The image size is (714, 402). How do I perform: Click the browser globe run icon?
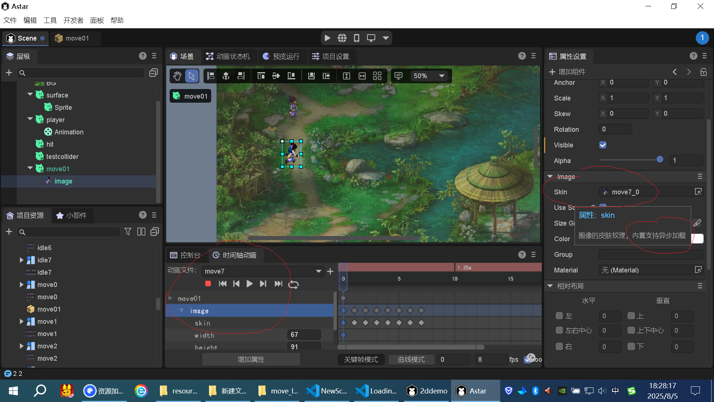tap(342, 38)
